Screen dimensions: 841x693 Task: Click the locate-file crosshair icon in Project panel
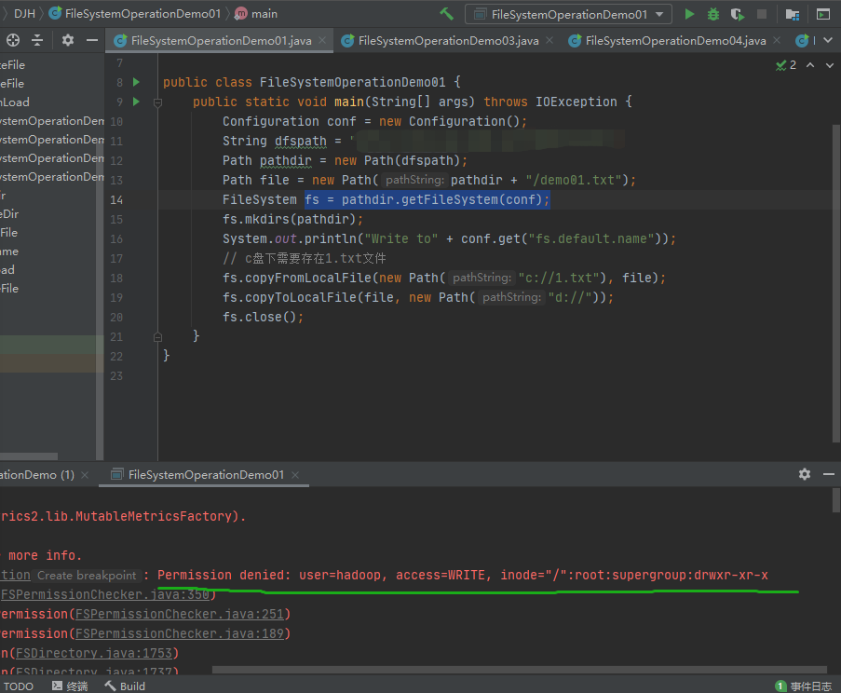(x=13, y=40)
